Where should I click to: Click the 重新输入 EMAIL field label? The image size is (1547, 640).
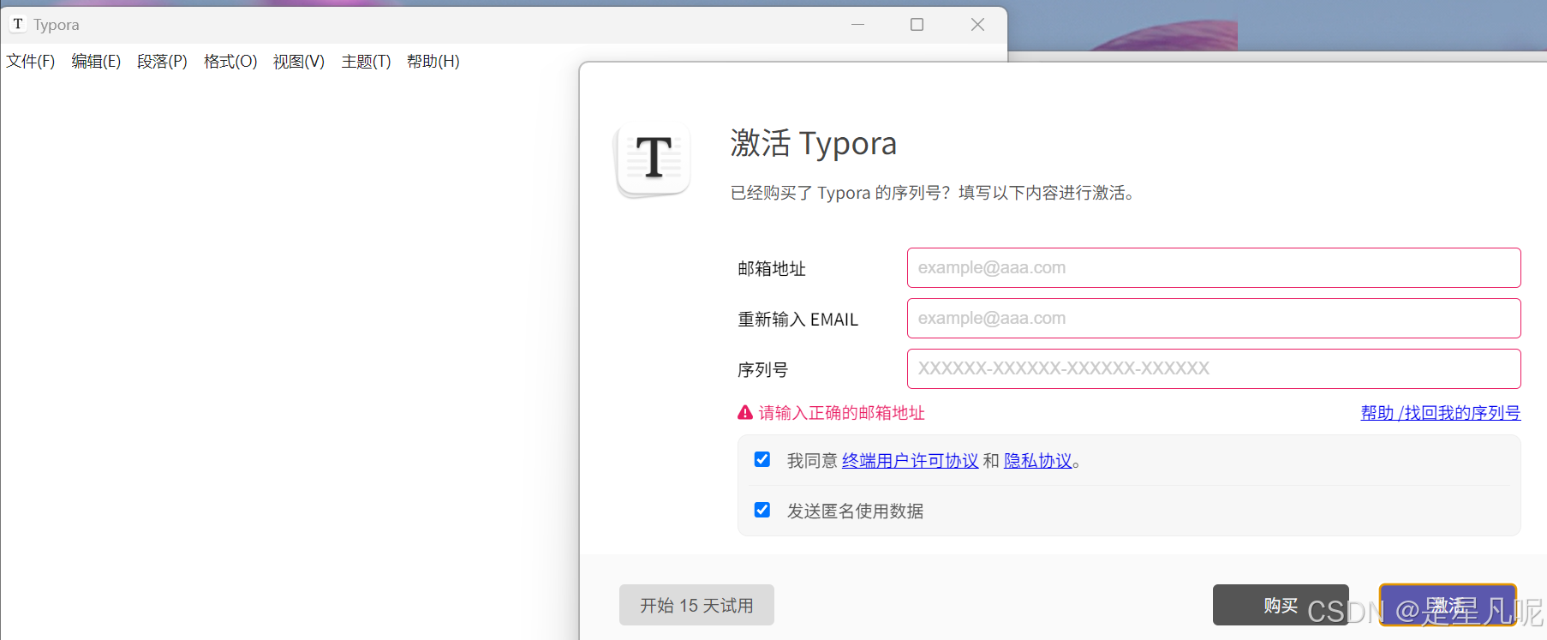pos(797,320)
